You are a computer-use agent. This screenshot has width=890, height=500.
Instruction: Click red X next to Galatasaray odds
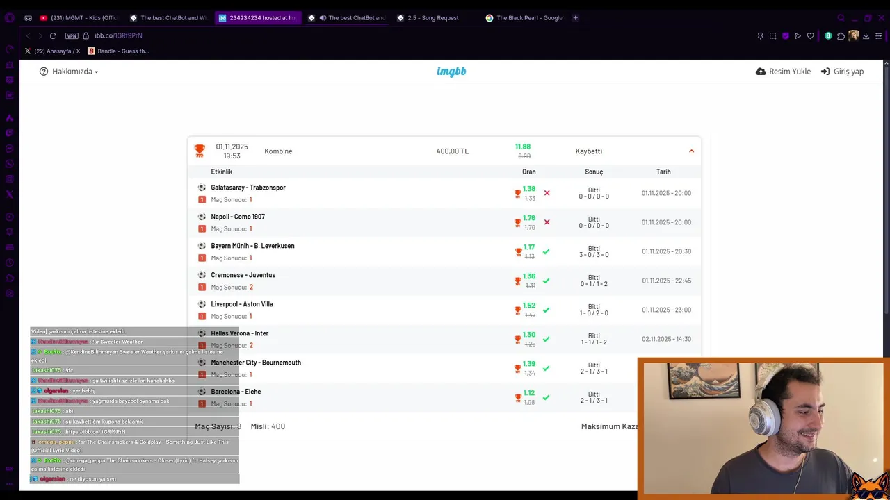[547, 193]
